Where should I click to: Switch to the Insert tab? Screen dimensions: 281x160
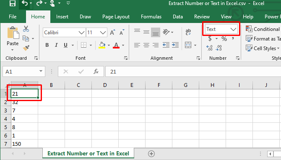[x=62, y=17]
